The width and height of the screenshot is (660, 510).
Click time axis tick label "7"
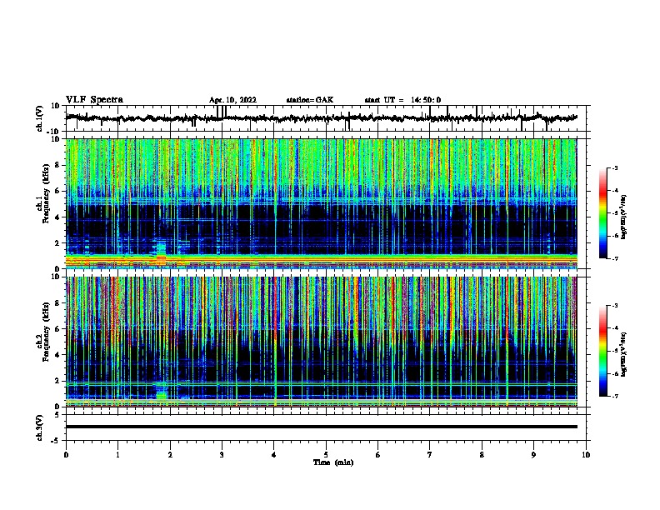click(430, 454)
